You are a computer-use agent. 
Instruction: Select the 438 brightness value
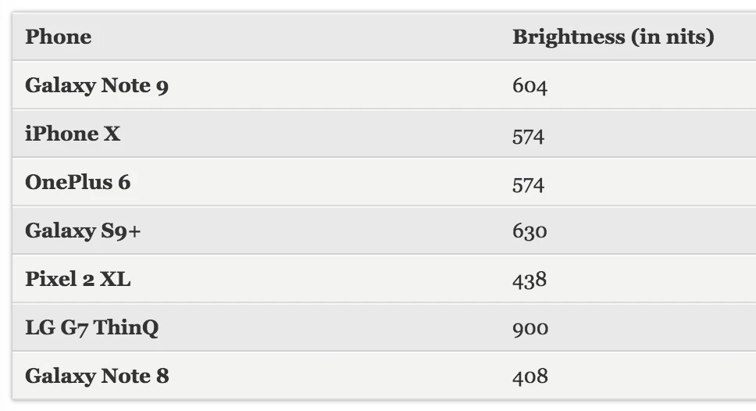point(529,280)
